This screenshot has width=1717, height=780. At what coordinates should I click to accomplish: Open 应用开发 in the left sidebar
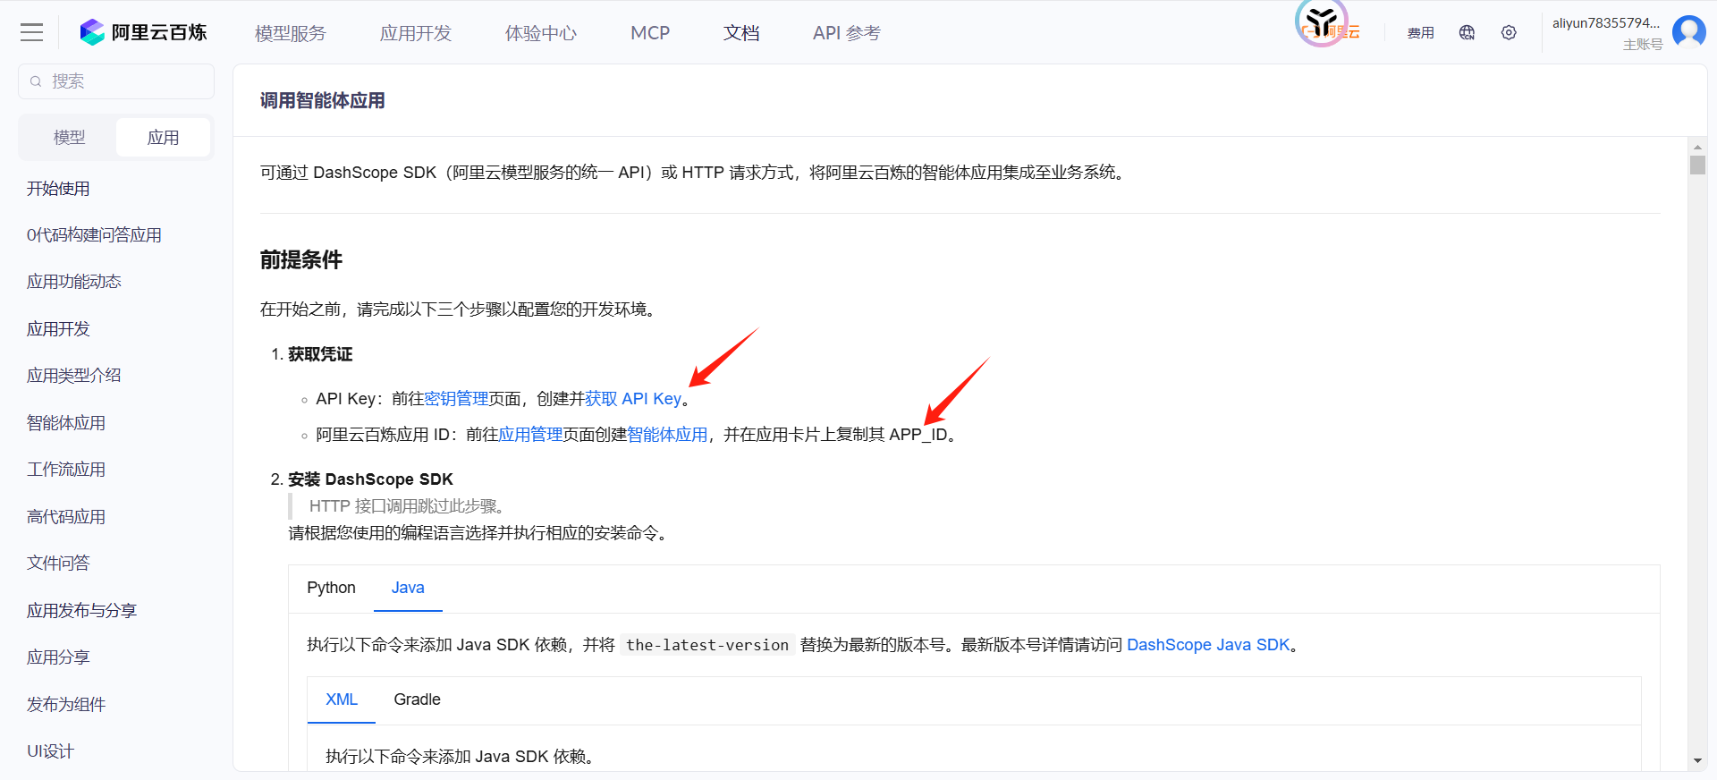click(x=58, y=329)
